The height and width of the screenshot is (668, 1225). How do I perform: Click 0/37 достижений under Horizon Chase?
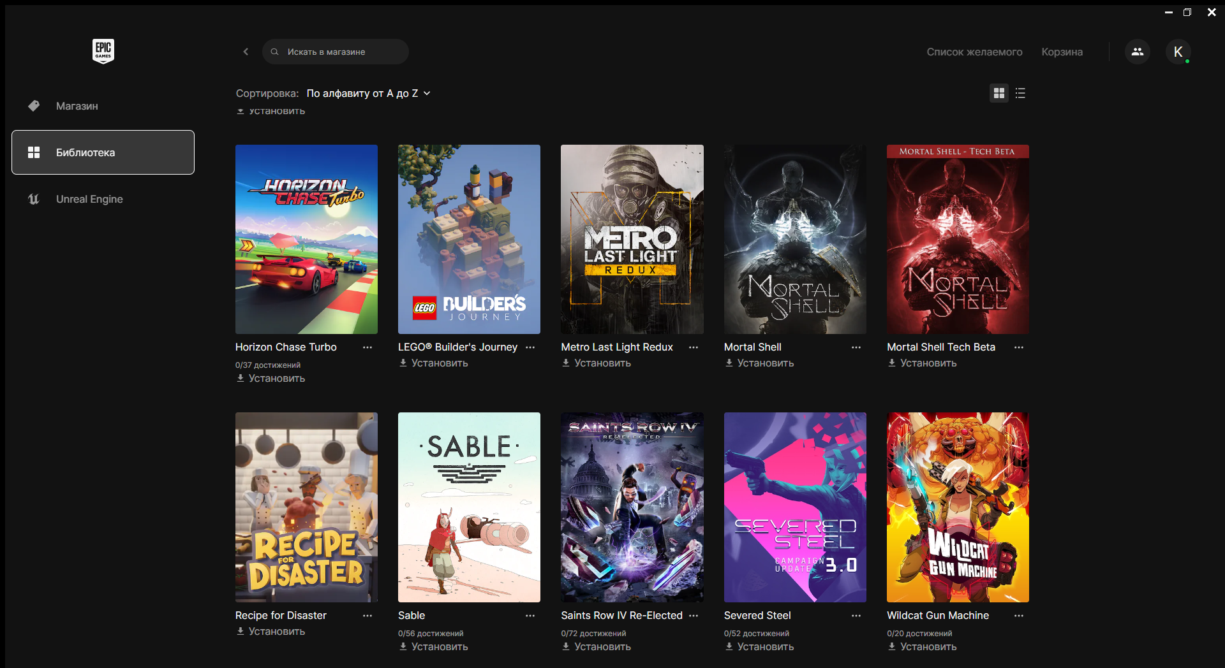point(268,365)
